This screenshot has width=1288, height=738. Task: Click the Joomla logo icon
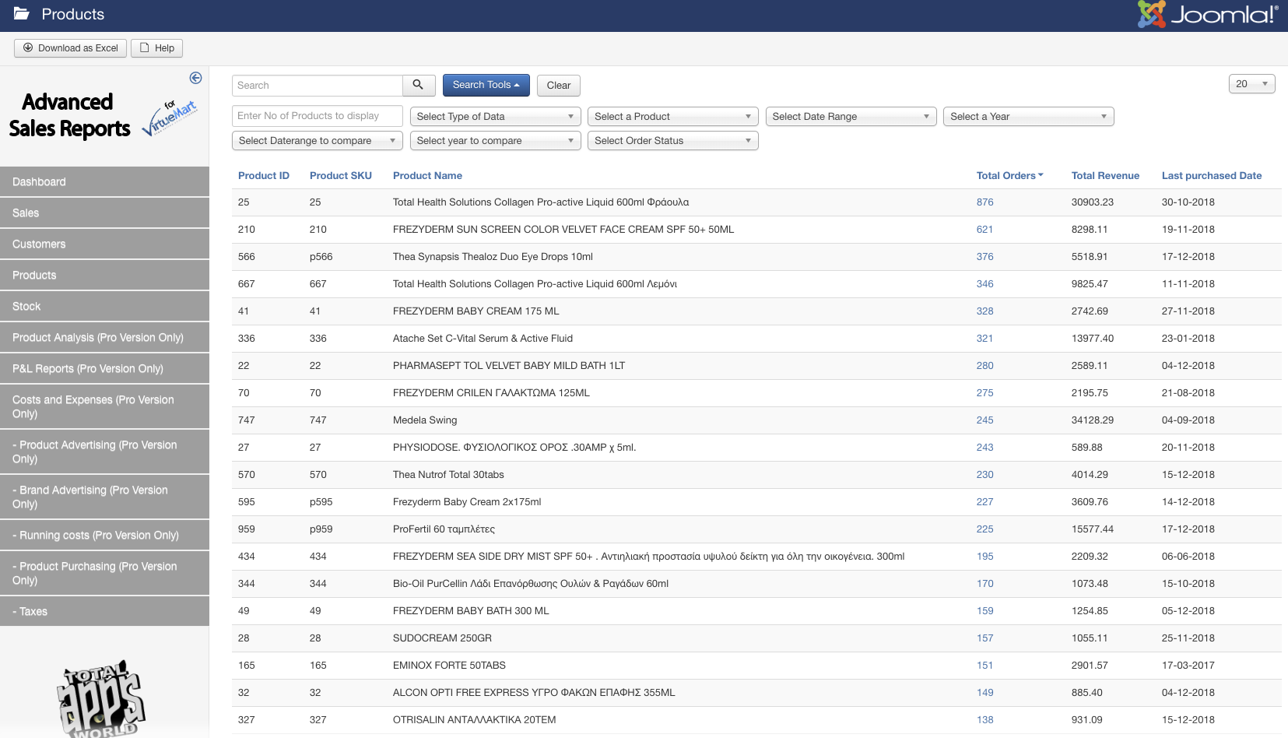click(x=1151, y=14)
